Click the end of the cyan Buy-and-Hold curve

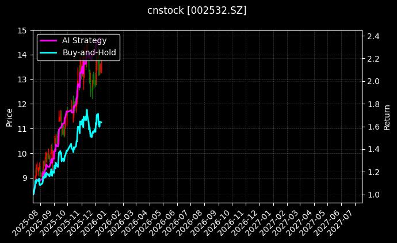(x=101, y=123)
